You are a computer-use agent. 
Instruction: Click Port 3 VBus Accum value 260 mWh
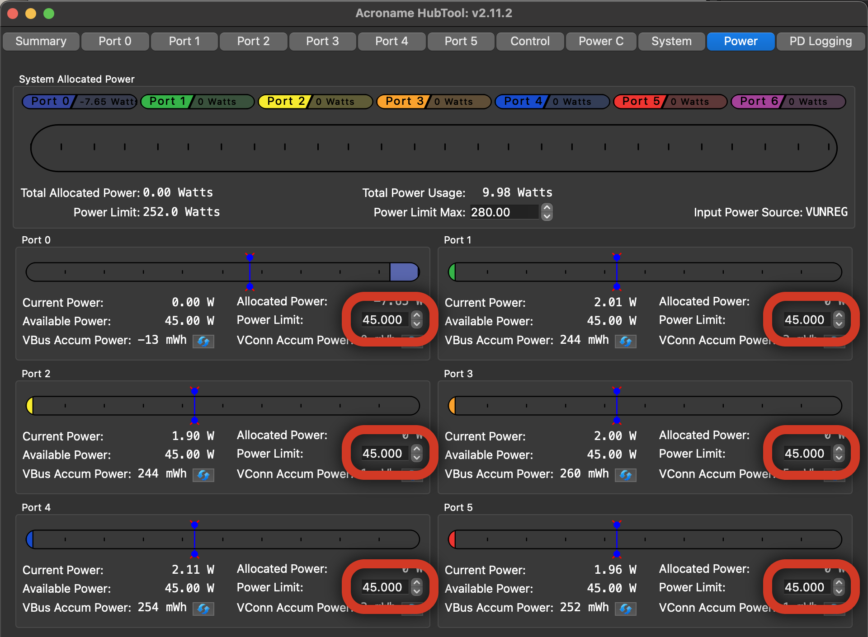[585, 473]
